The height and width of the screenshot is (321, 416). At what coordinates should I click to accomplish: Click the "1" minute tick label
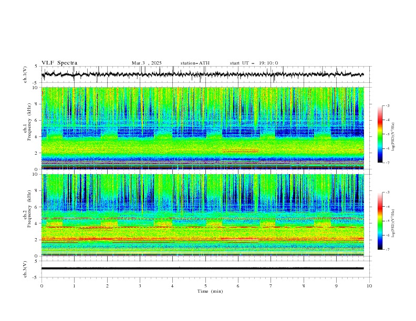tap(74, 286)
